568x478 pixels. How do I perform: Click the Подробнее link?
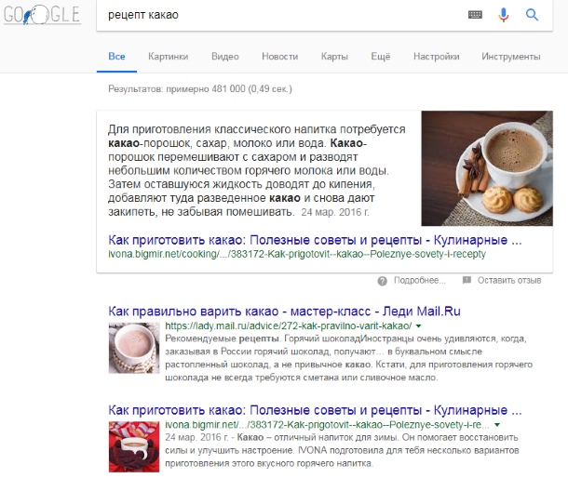click(419, 281)
